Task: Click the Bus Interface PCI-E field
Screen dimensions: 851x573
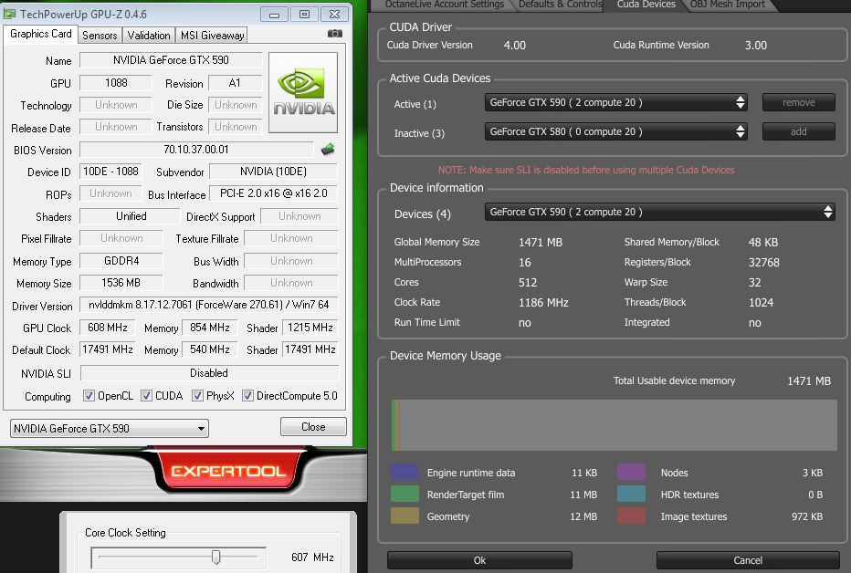Action: click(274, 193)
